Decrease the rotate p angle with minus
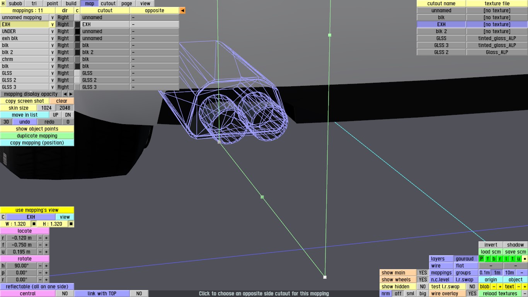The height and width of the screenshot is (297, 528). [40, 273]
